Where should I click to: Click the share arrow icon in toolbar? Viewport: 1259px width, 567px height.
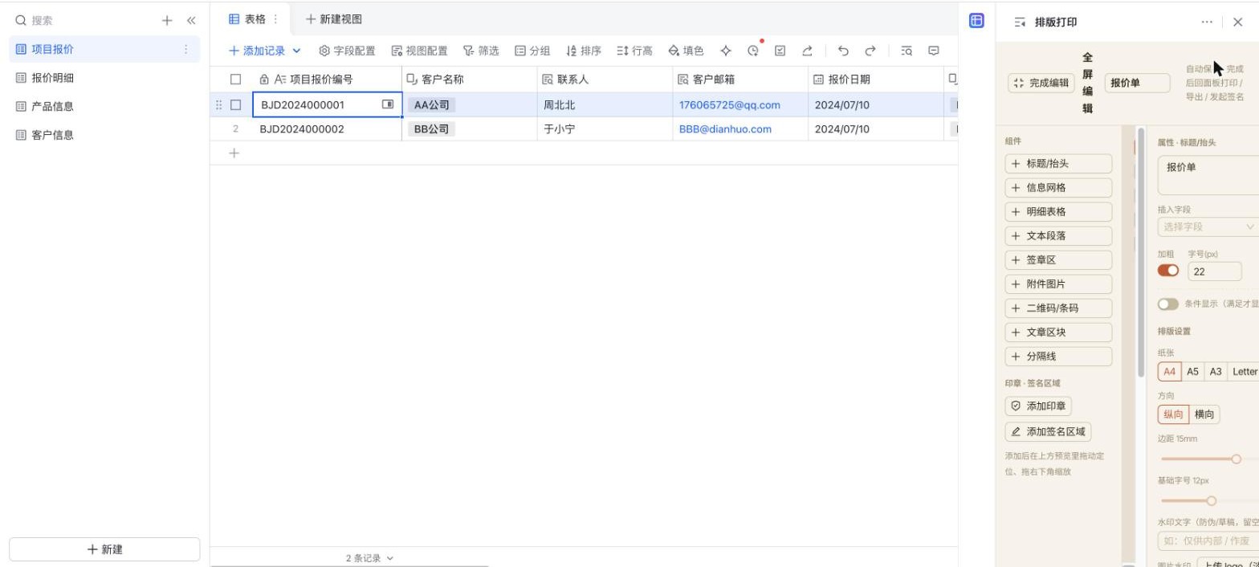[x=807, y=51]
